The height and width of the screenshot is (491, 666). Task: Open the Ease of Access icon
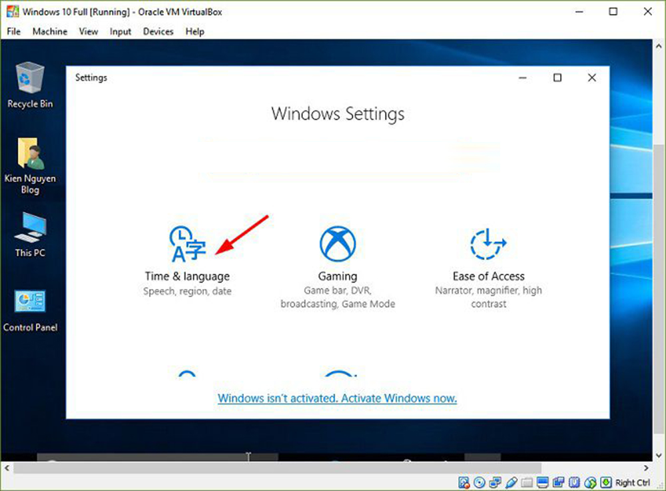(x=488, y=243)
